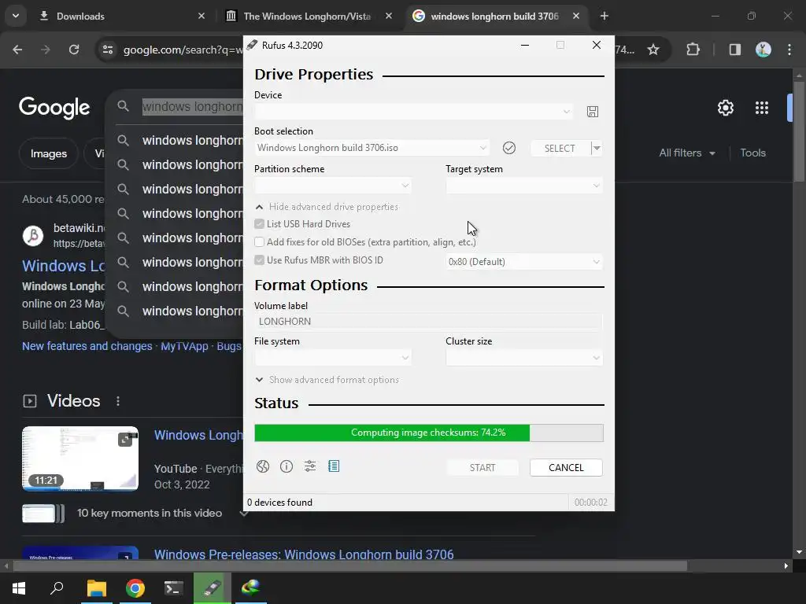Select the Images search filter
The height and width of the screenshot is (604, 806).
[x=48, y=153]
